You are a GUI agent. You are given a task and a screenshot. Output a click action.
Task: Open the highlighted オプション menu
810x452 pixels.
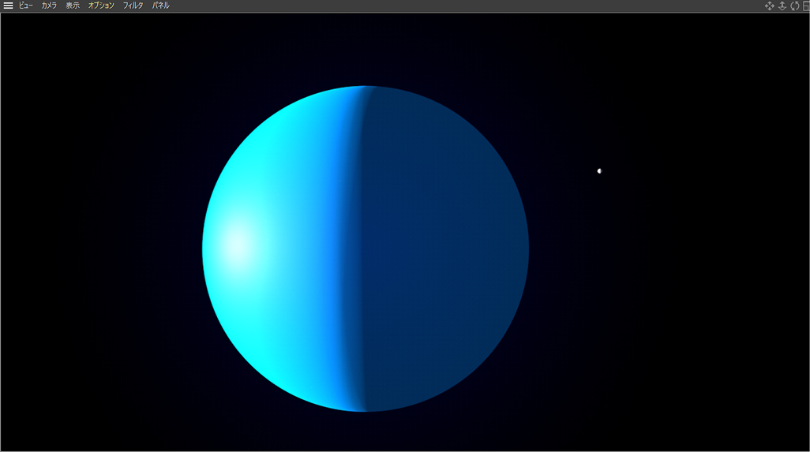coord(101,6)
